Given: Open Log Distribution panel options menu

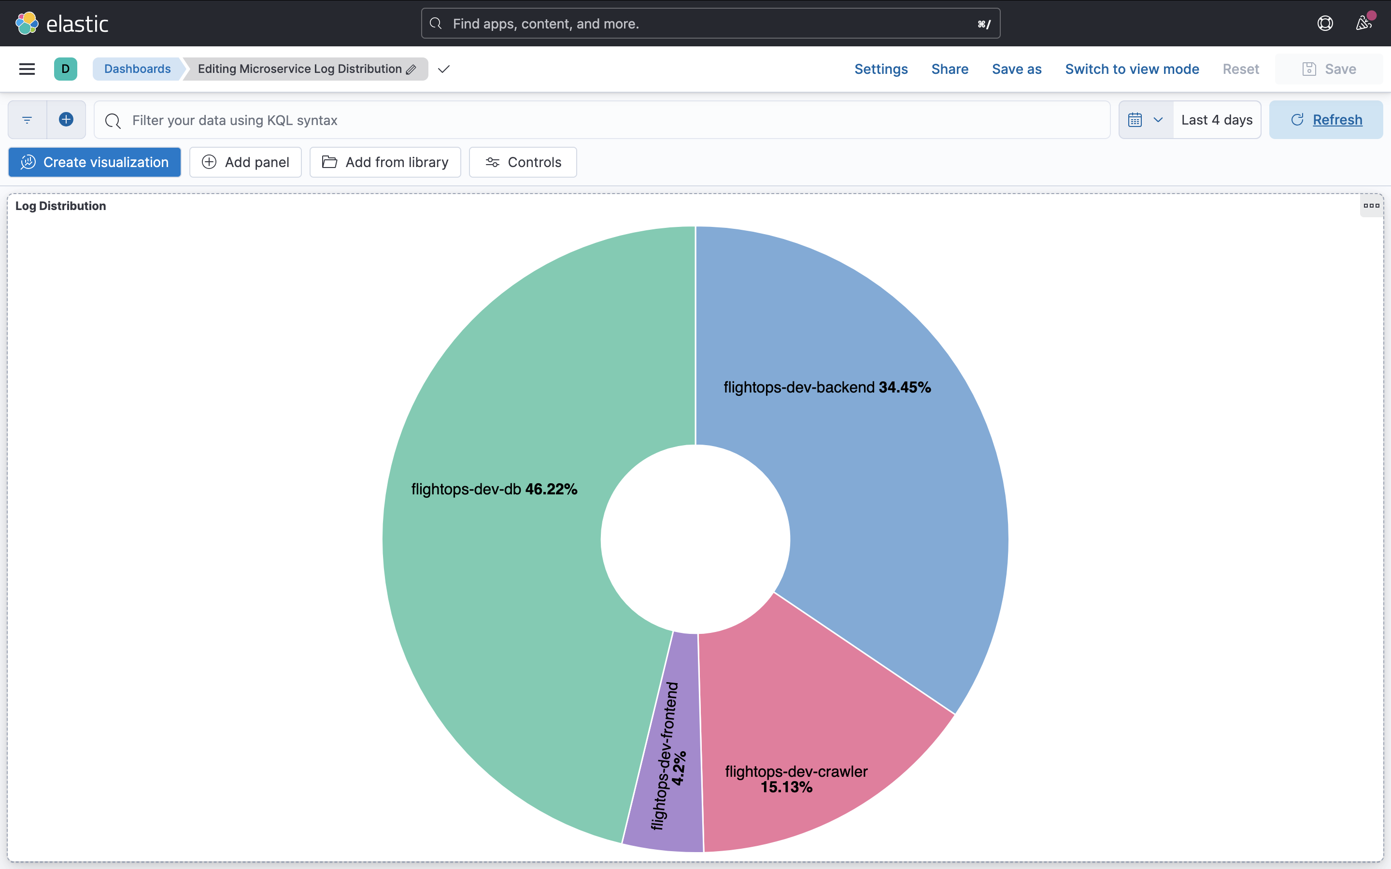Looking at the screenshot, I should pos(1371,206).
